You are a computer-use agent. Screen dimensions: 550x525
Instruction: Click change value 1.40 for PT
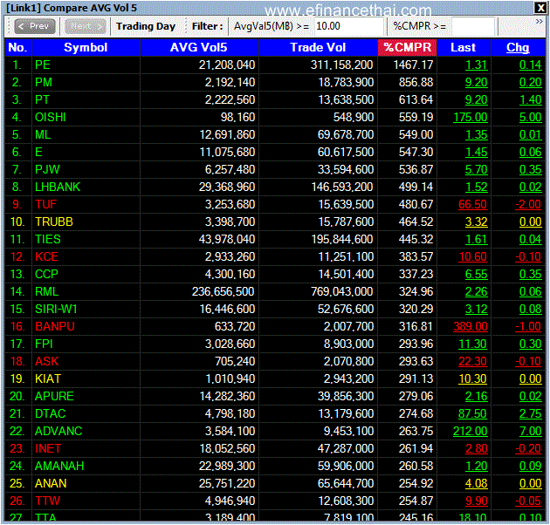(531, 100)
